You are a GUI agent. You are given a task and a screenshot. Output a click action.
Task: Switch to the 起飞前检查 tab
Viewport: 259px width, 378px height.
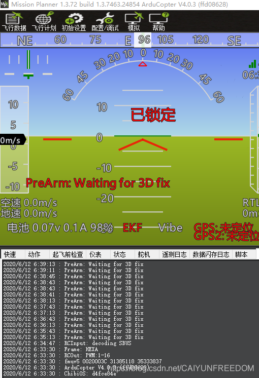coord(68,254)
